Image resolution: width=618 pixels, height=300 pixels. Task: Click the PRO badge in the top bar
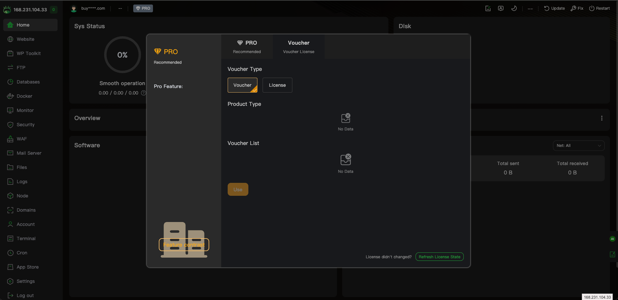[143, 8]
